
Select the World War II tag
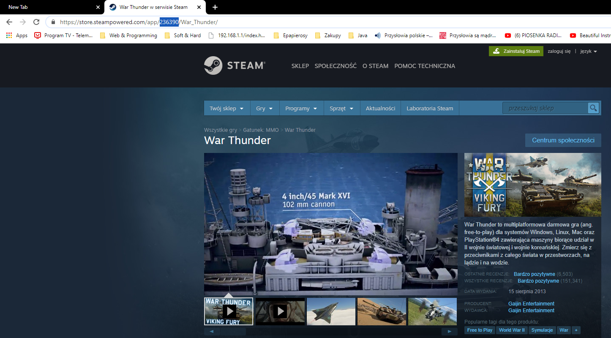point(512,330)
